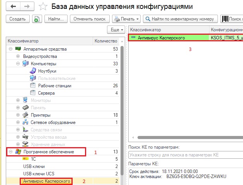243x185 pixels.
Task: Select the USB ключи UCS item
Action: pyautogui.click(x=40, y=174)
